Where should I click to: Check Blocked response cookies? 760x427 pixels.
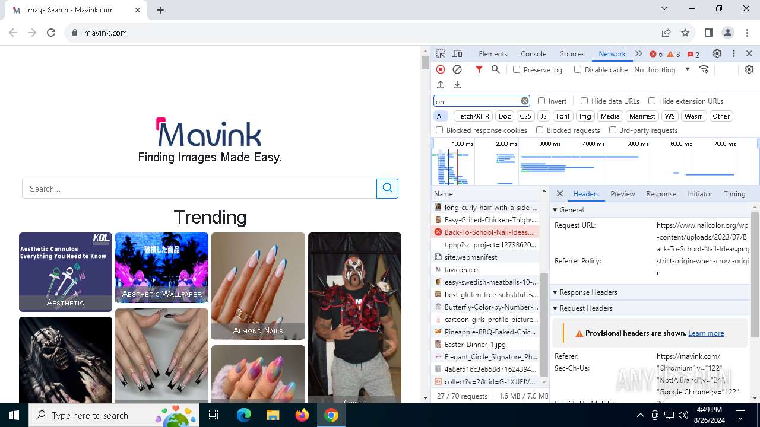439,130
